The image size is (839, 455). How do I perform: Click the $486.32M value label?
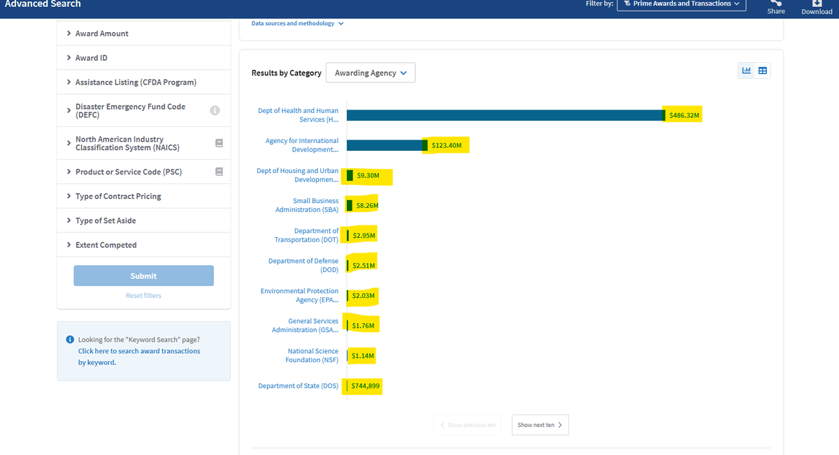click(x=684, y=115)
